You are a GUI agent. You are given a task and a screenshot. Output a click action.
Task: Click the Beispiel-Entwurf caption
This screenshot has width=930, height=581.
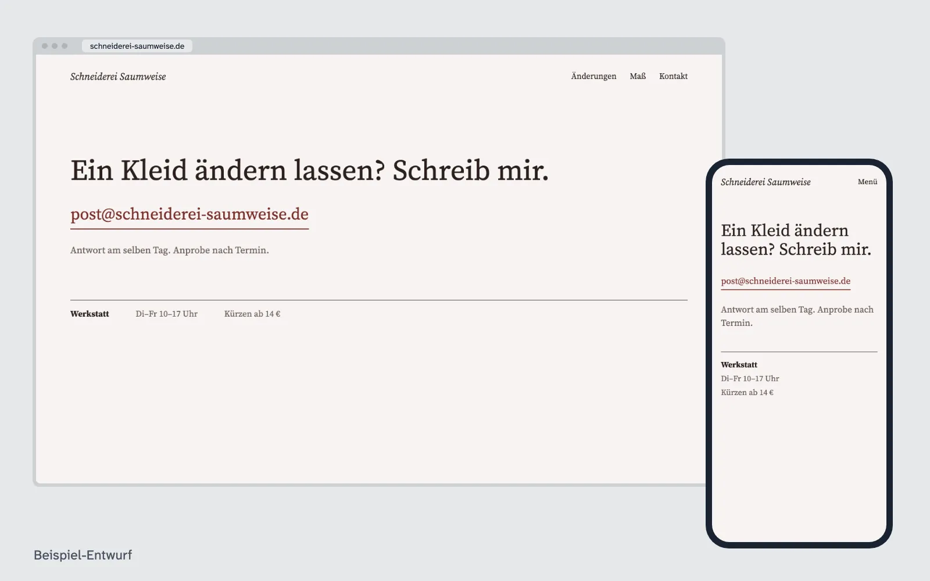pos(83,555)
